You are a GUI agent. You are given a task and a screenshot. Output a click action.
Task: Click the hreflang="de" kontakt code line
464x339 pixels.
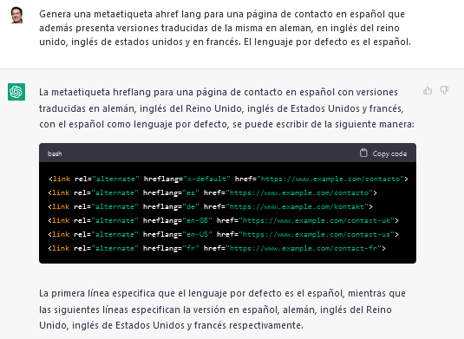coord(211,206)
